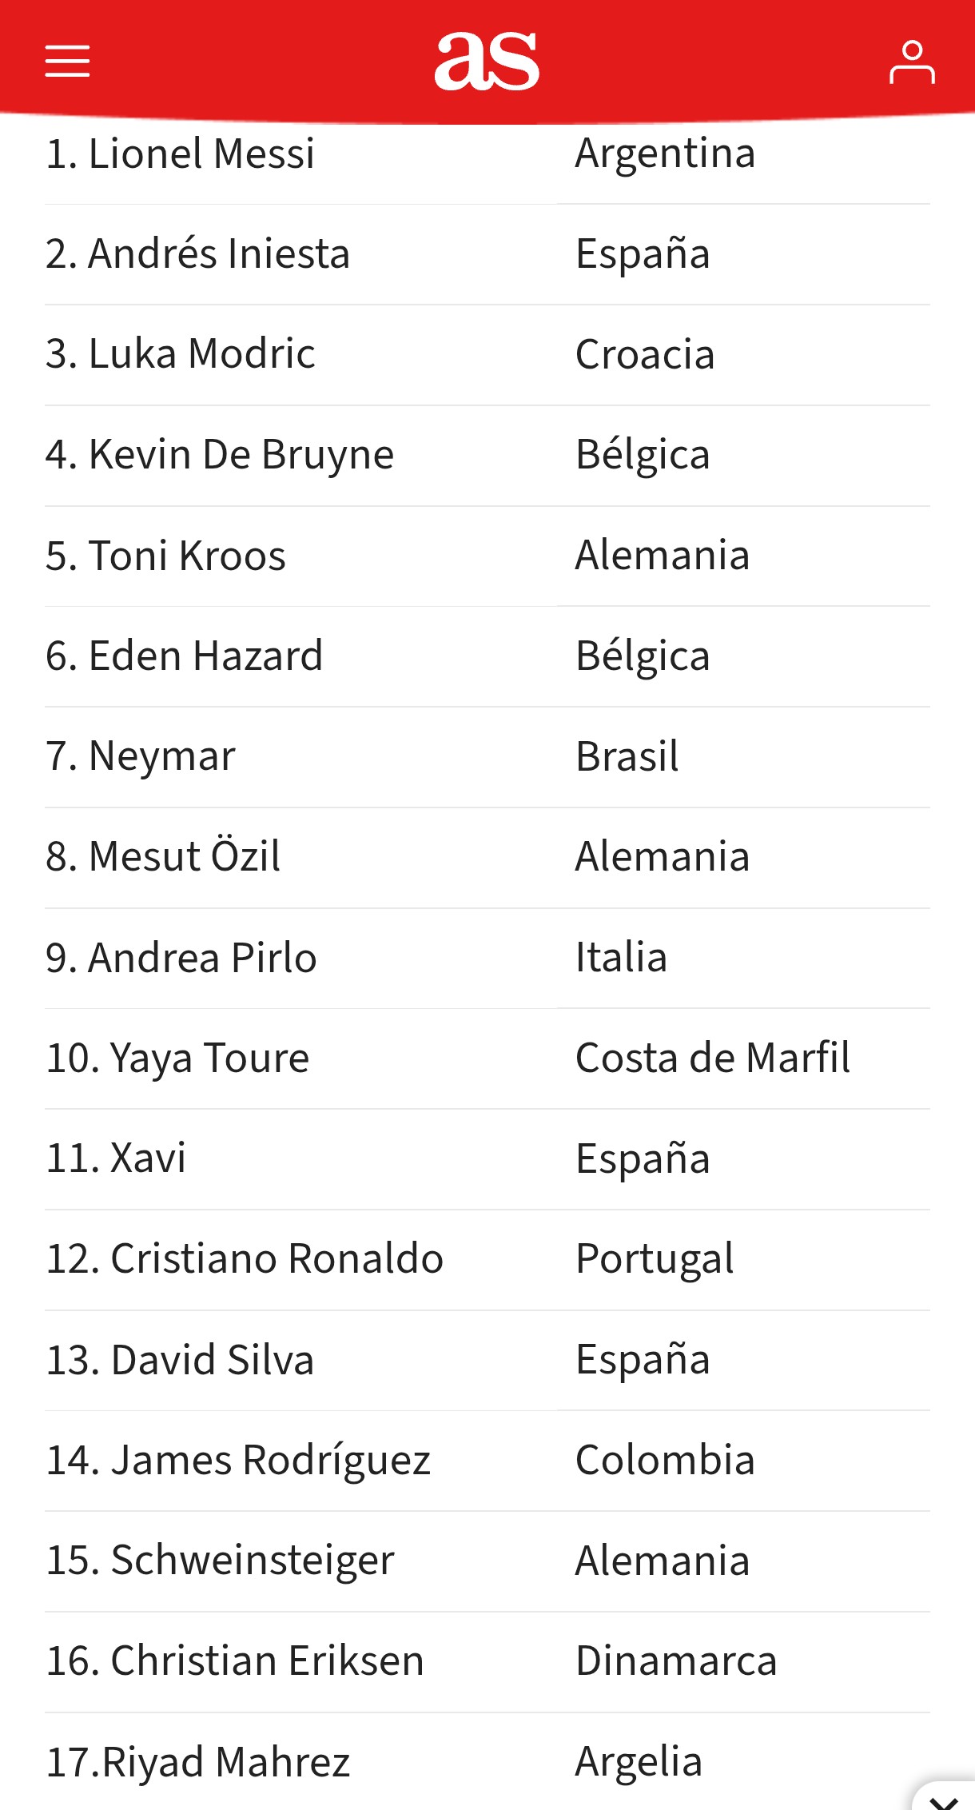Tap the Eden Hazard entry
Viewport: 975px width, 1810px height.
pyautogui.click(x=184, y=656)
